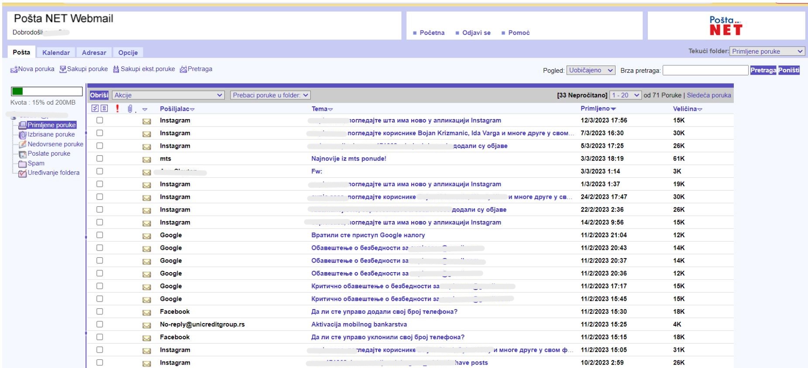Open the 1 - 20 message range dropdown

626,95
